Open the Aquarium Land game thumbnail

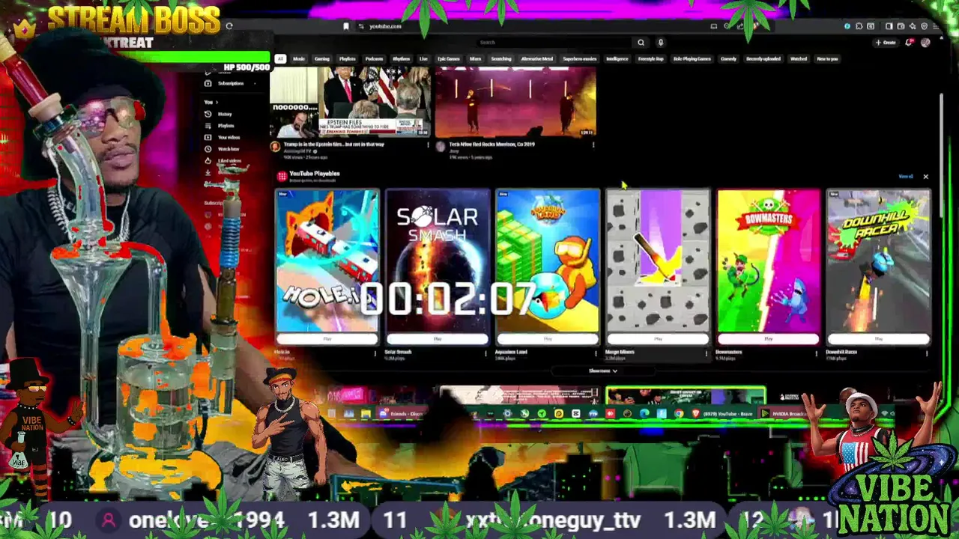pyautogui.click(x=548, y=261)
